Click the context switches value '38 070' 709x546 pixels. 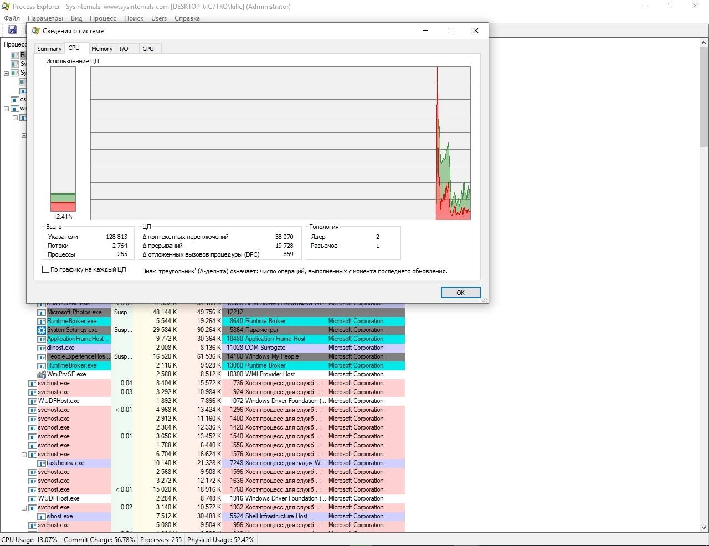(x=284, y=237)
